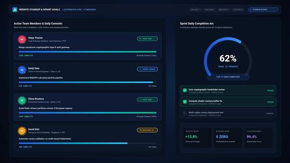
Task: Click Kenji Sato's 97% progress bar
Action: click(87, 82)
